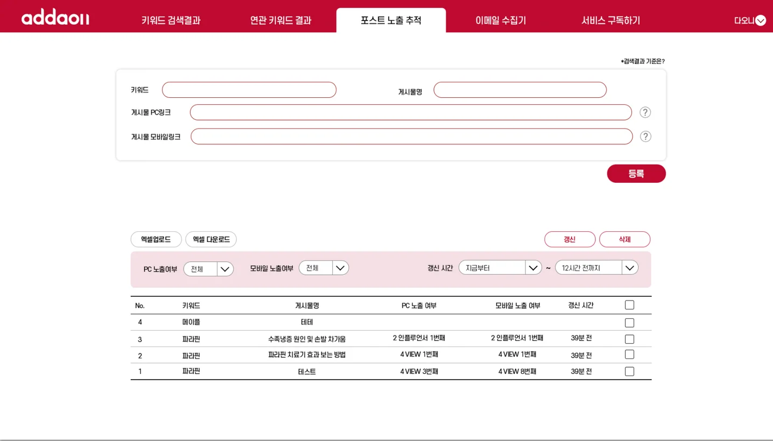Click the 메이플 keyword cell

[x=191, y=322]
